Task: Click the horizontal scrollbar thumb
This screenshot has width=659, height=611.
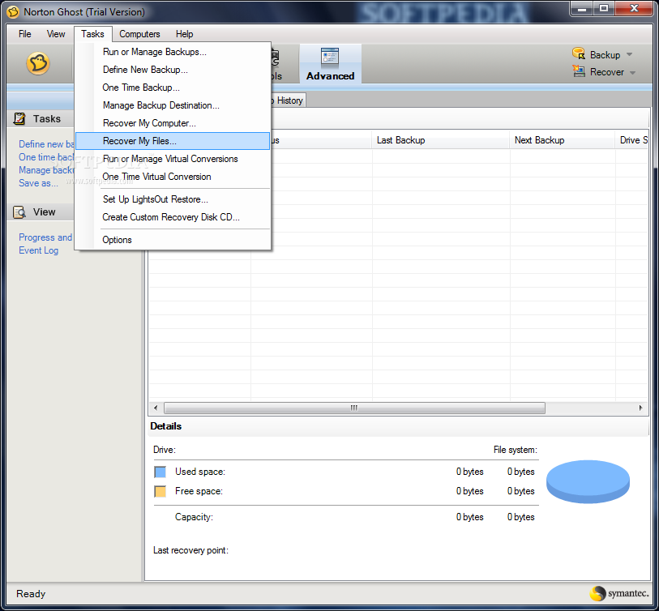Action: click(x=354, y=408)
